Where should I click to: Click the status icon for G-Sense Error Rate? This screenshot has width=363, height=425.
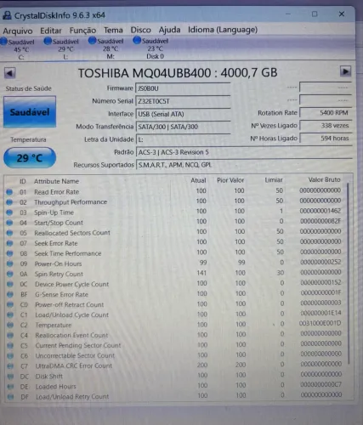pos(10,294)
